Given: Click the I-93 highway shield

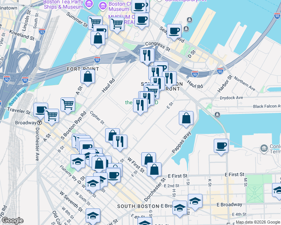Looking at the screenshot, I should pos(42,31).
